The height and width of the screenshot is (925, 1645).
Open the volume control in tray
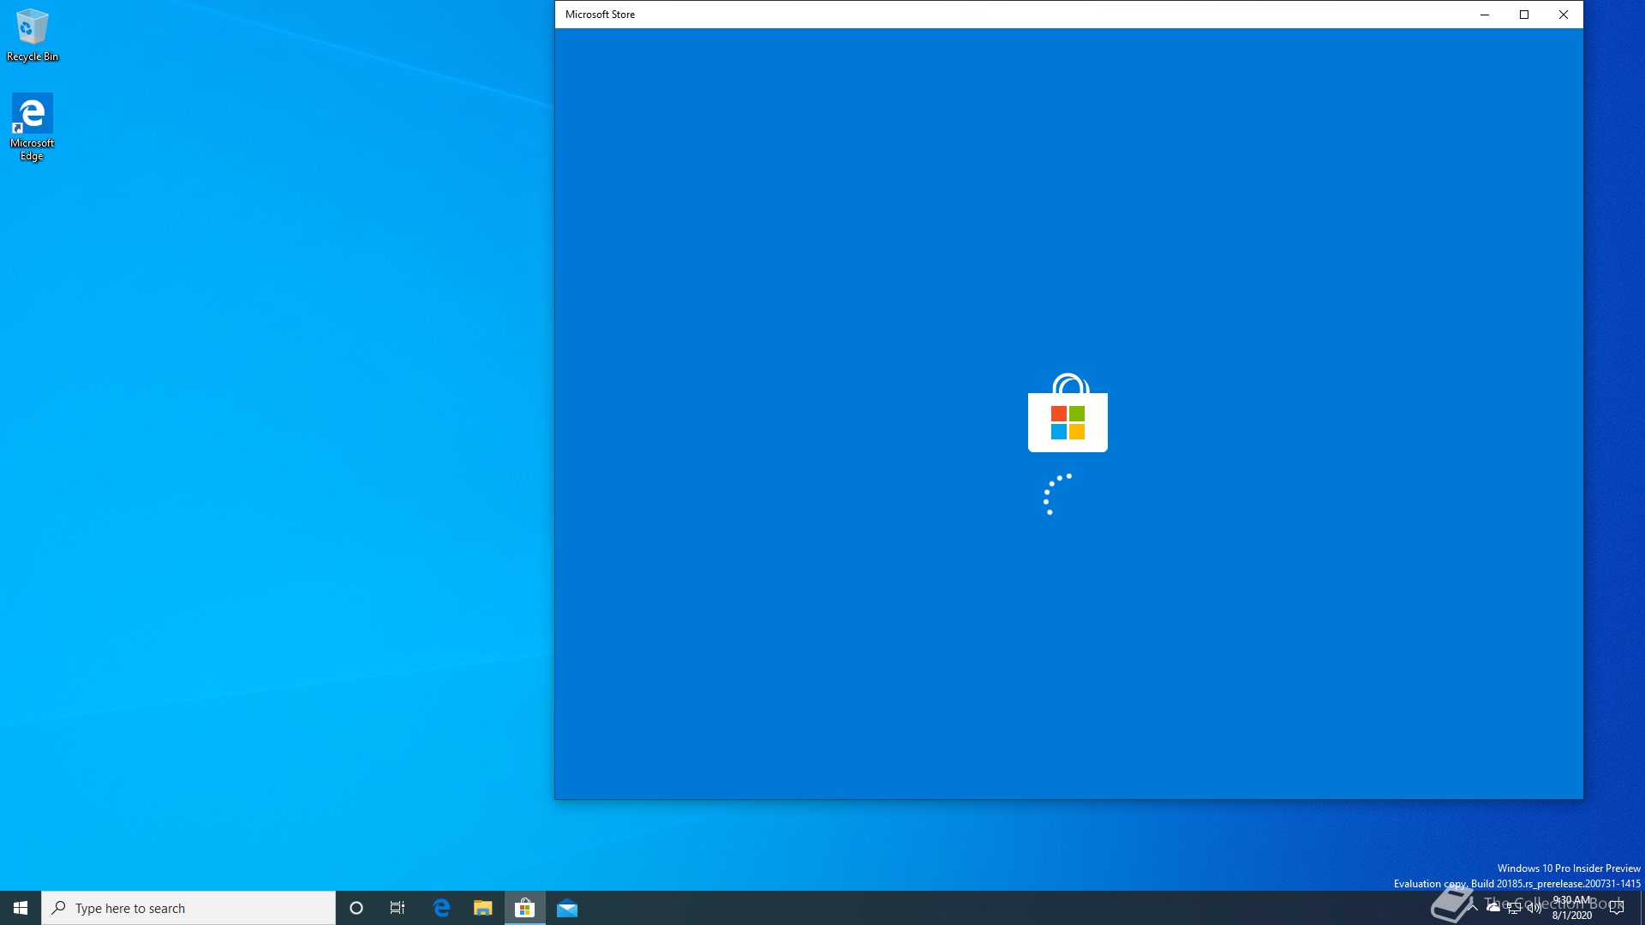pyautogui.click(x=1534, y=908)
